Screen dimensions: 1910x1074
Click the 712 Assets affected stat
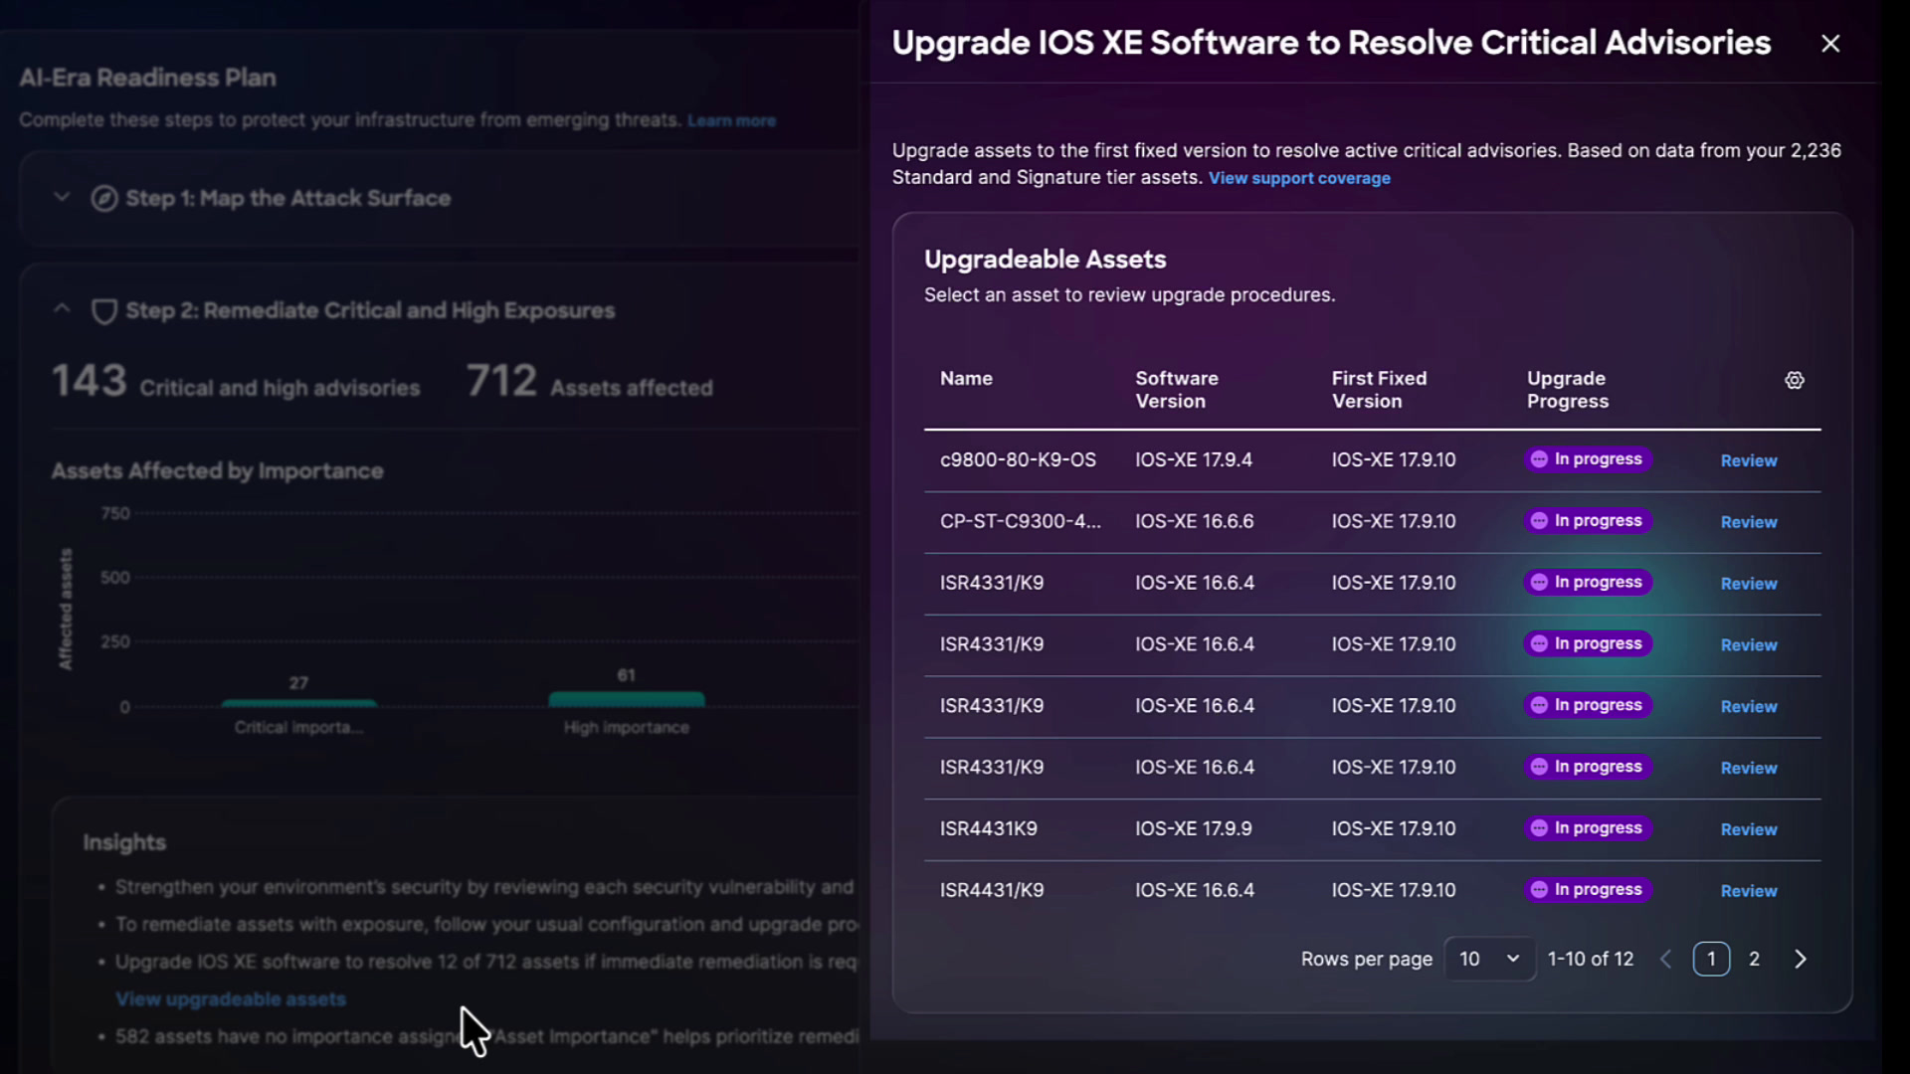[x=590, y=382]
